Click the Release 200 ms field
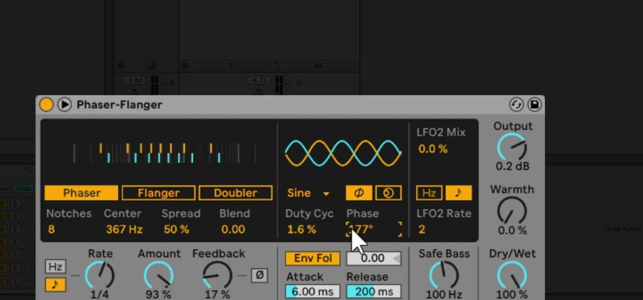The height and width of the screenshot is (300, 643). [374, 292]
